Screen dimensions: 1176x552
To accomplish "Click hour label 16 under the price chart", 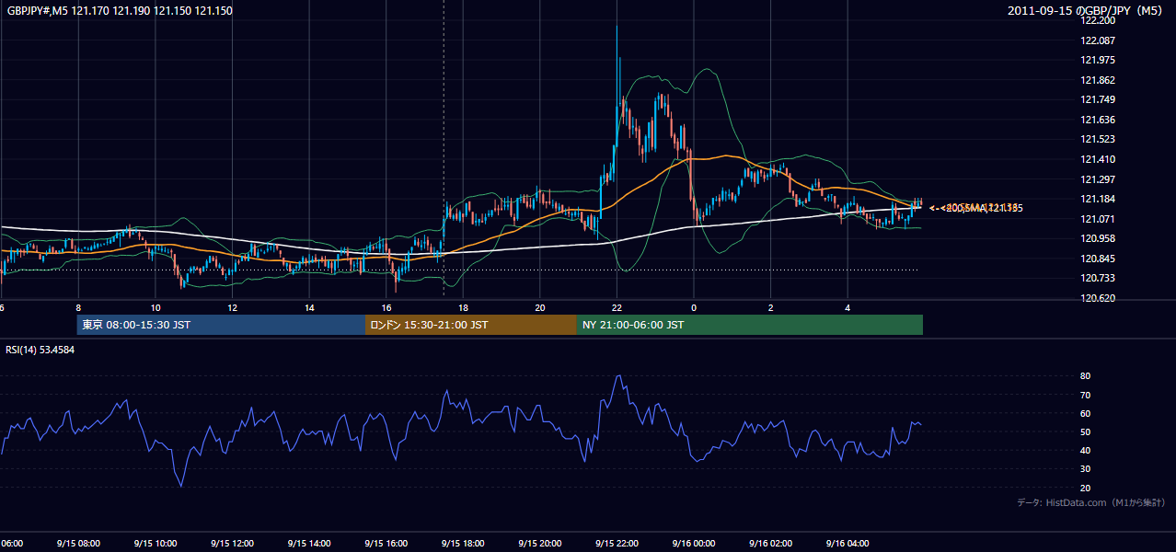I will point(386,307).
